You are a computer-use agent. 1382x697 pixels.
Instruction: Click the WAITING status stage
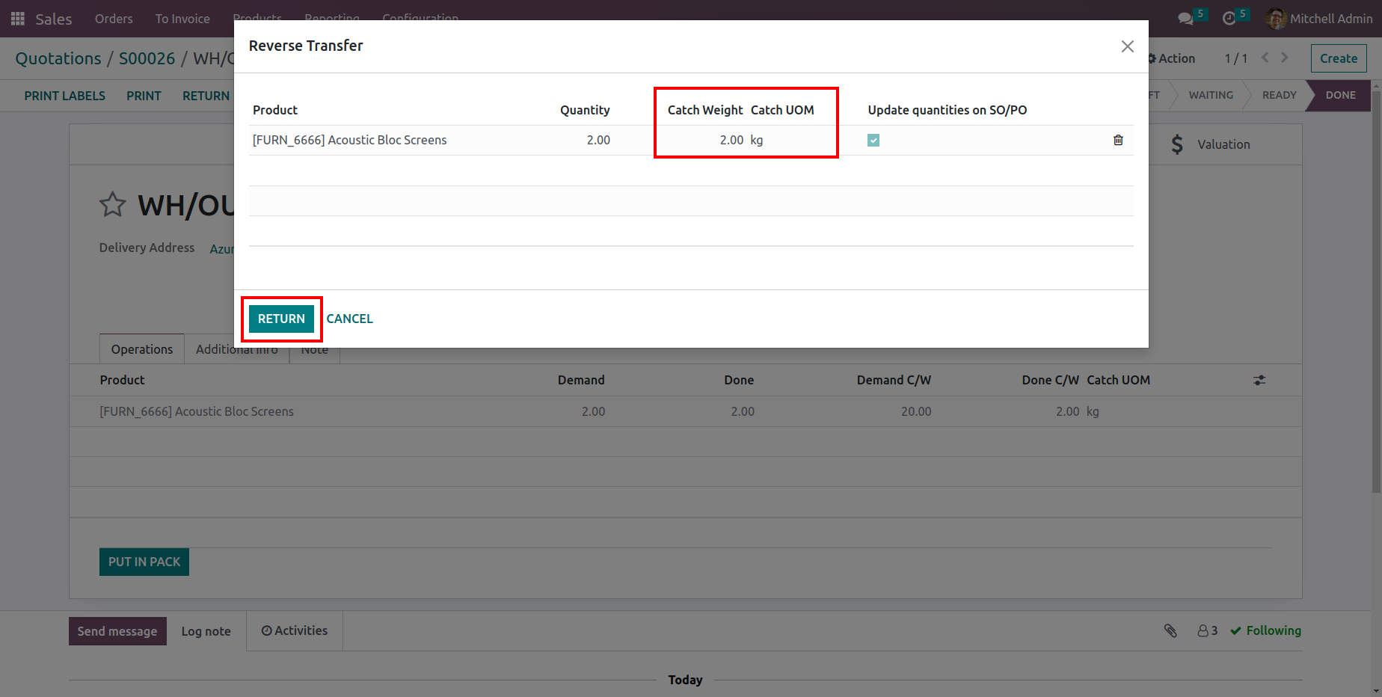point(1211,95)
